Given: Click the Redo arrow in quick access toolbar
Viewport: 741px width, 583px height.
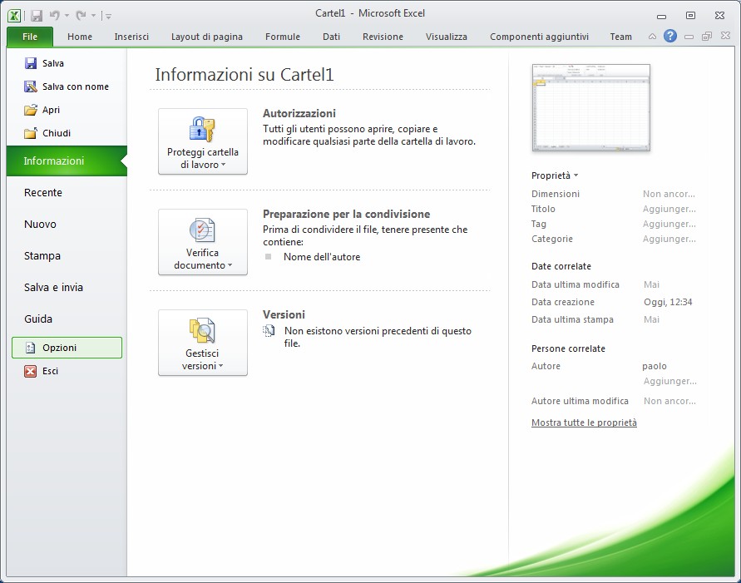Looking at the screenshot, I should [x=82, y=16].
